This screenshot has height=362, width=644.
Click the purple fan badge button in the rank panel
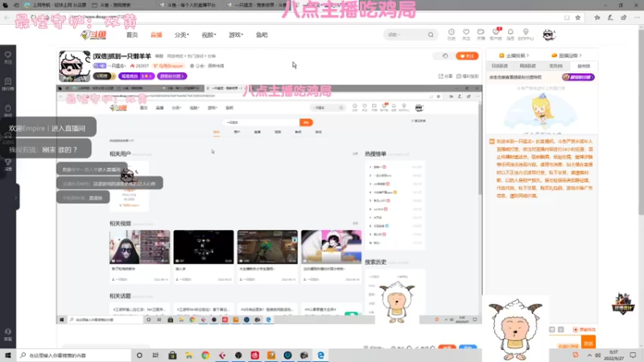click(578, 77)
